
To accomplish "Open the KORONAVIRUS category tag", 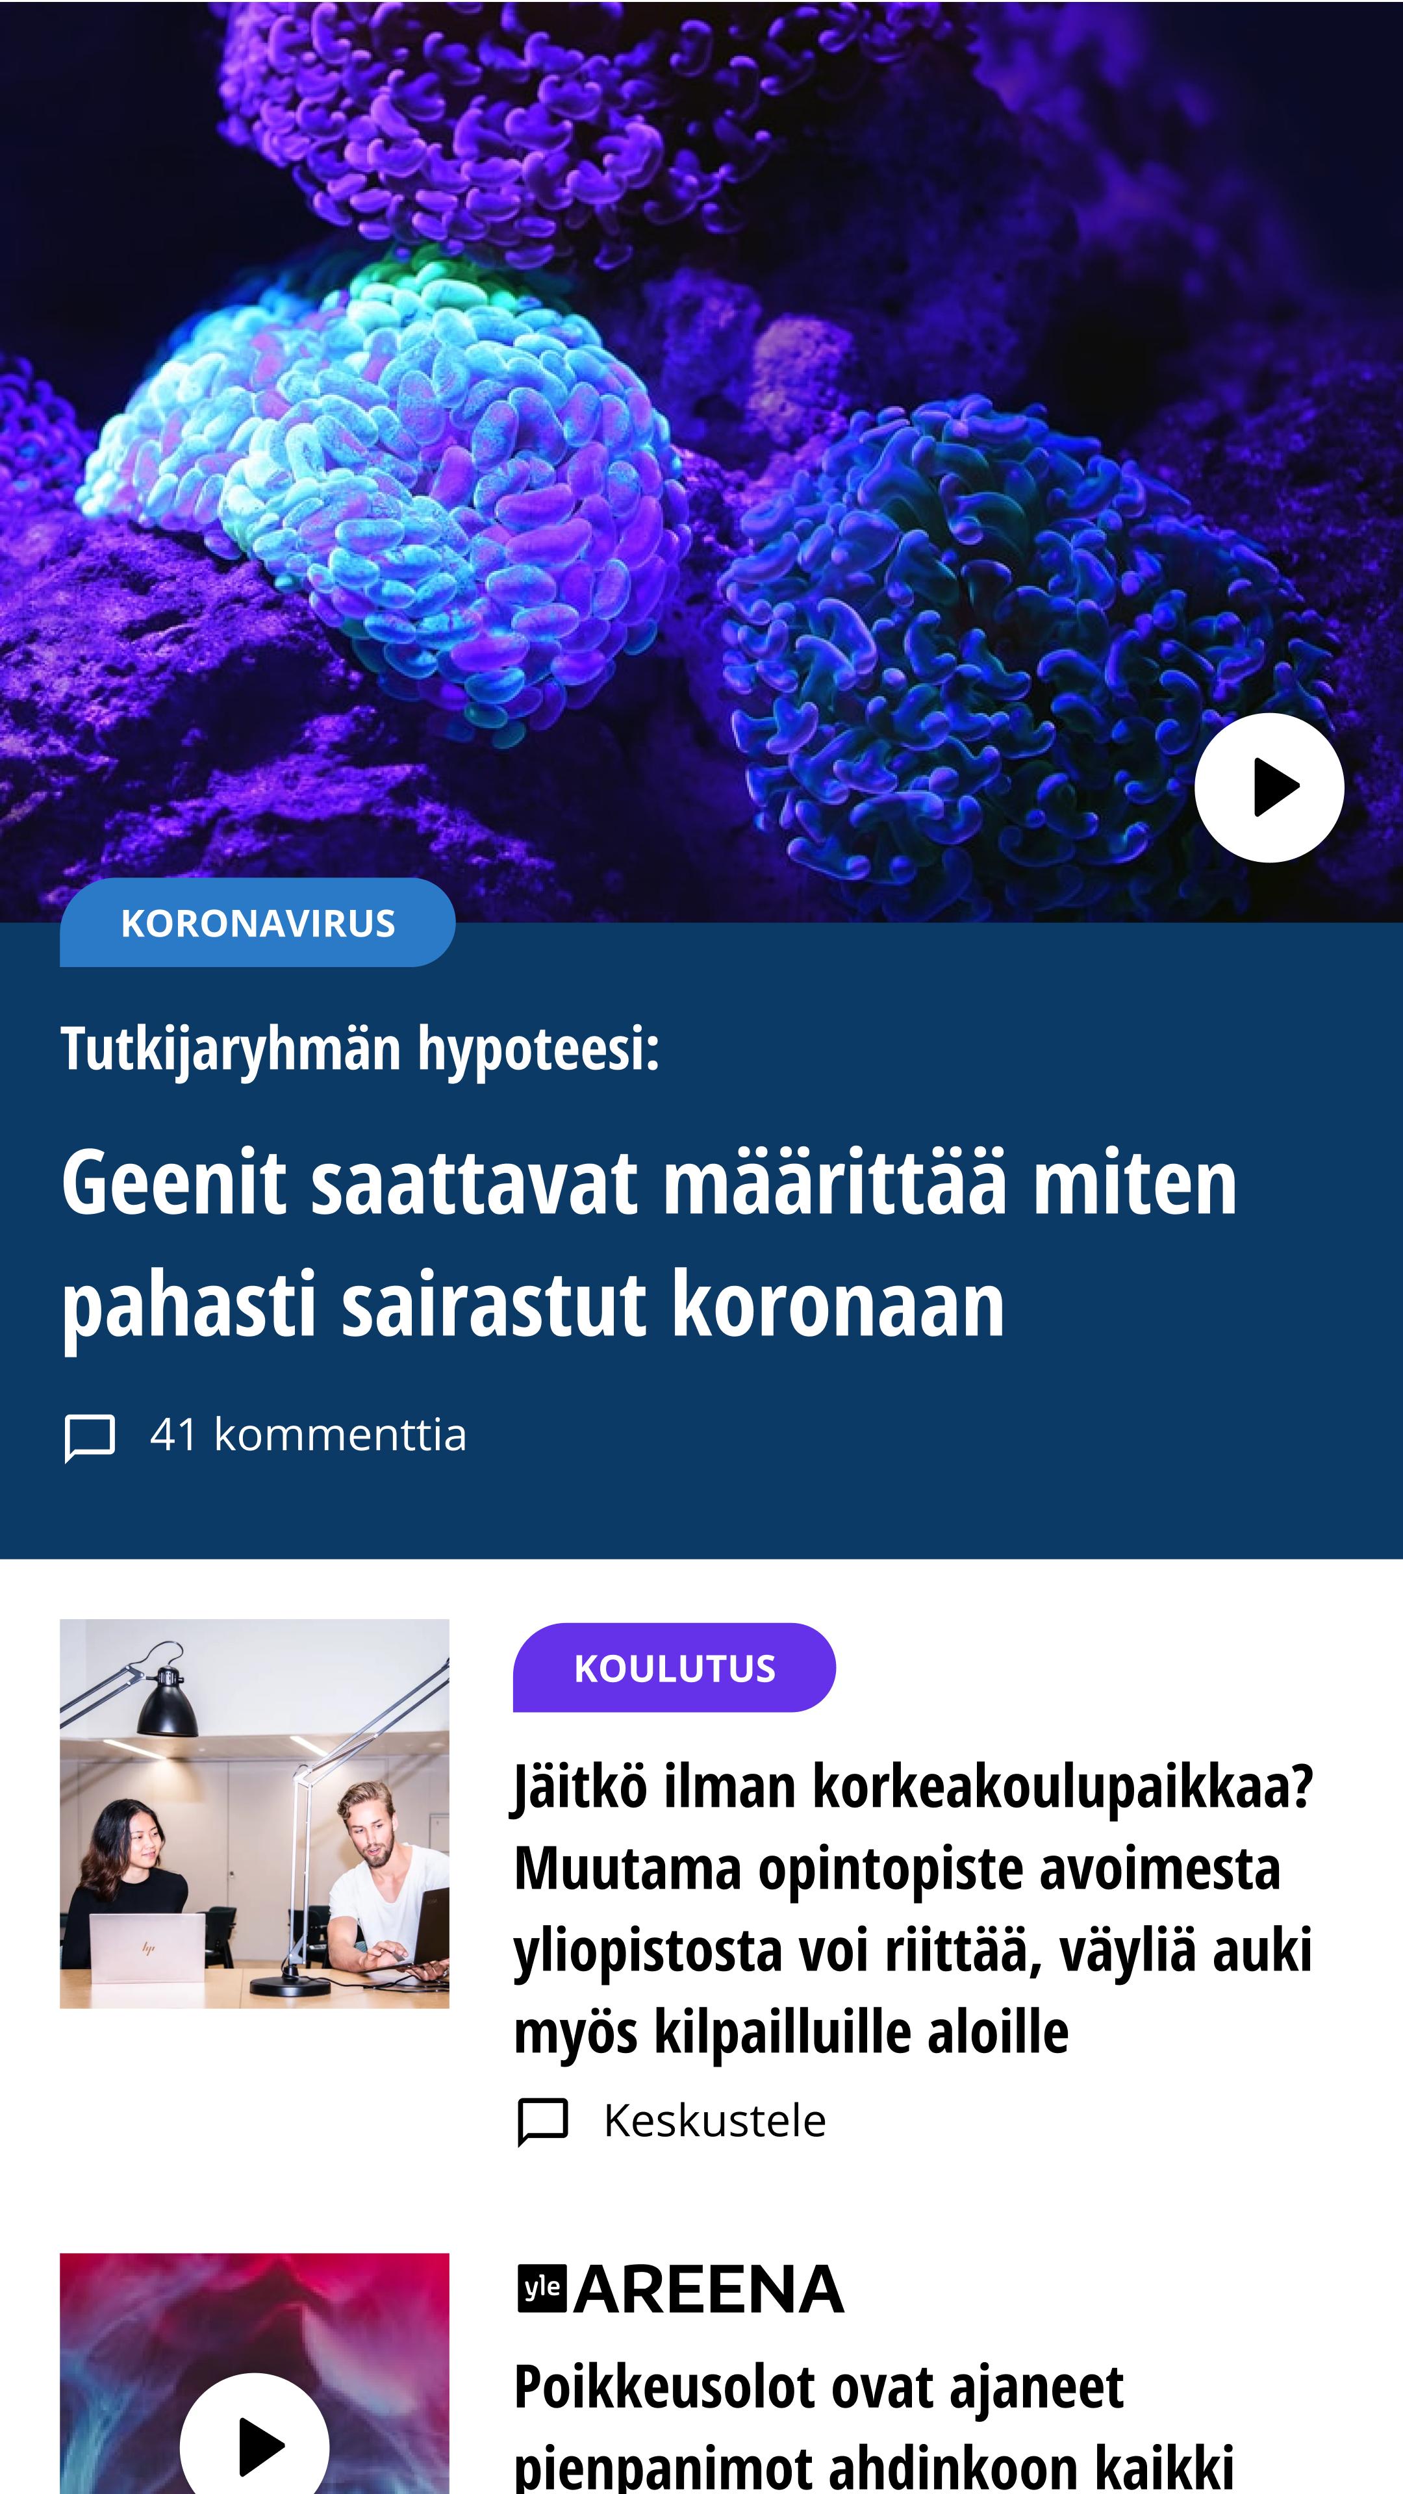I will click(258, 923).
